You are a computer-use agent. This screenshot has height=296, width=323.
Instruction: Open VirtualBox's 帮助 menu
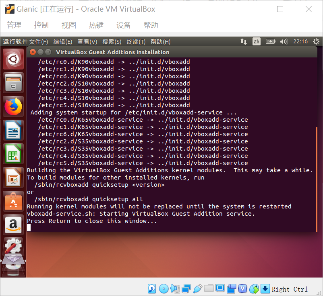pyautogui.click(x=151, y=25)
